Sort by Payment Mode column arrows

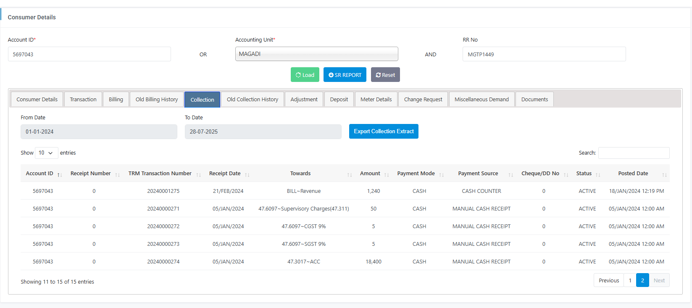[441, 174]
